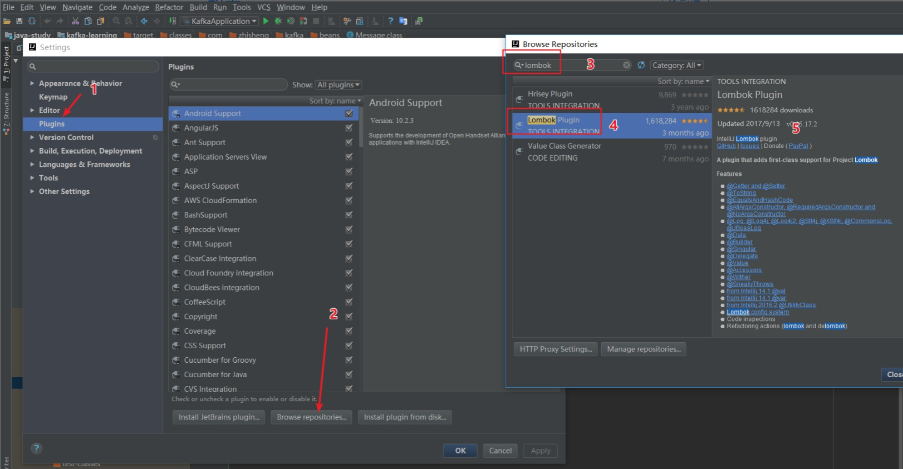
Task: Click the Cut scissors icon
Action: pos(75,21)
